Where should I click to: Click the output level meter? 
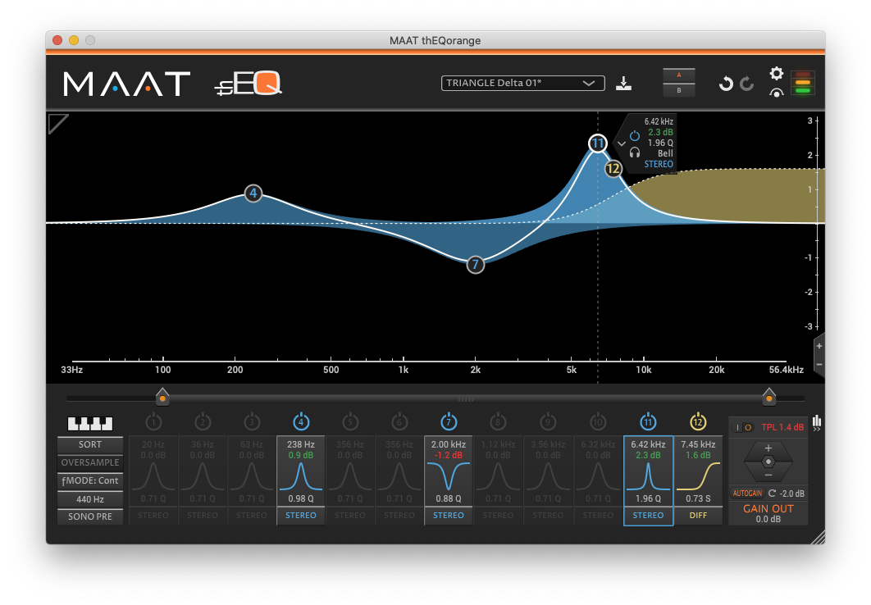pyautogui.click(x=802, y=83)
